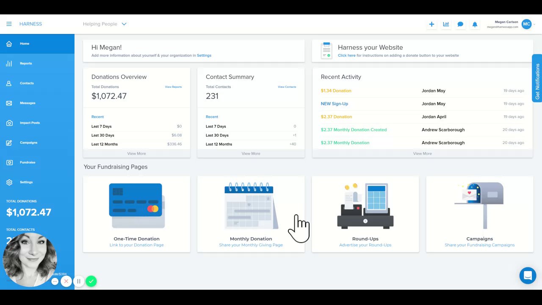
Task: Click Last 12 Months row in Donations Overview
Action: pyautogui.click(x=136, y=144)
